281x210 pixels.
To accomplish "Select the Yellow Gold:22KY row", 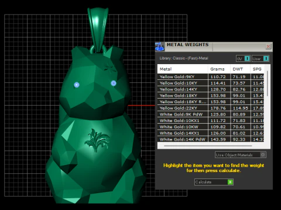I will pyautogui.click(x=211, y=108).
